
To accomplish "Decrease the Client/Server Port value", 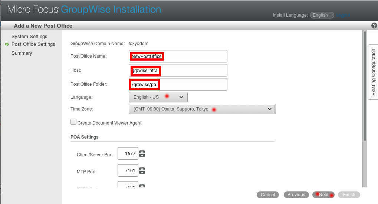I will click(142, 156).
